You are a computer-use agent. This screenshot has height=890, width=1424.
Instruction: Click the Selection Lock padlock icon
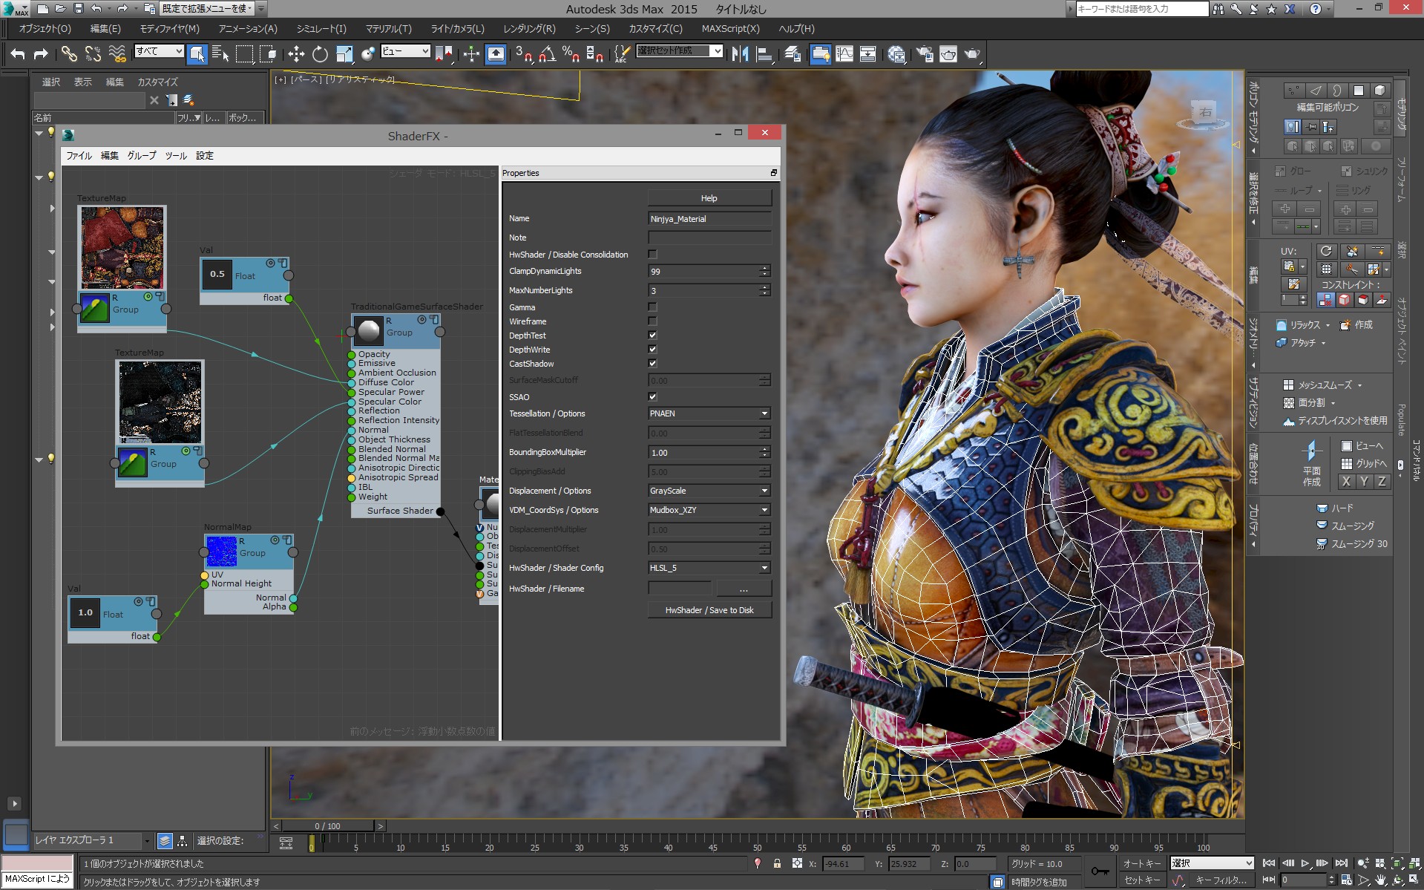pos(777,863)
